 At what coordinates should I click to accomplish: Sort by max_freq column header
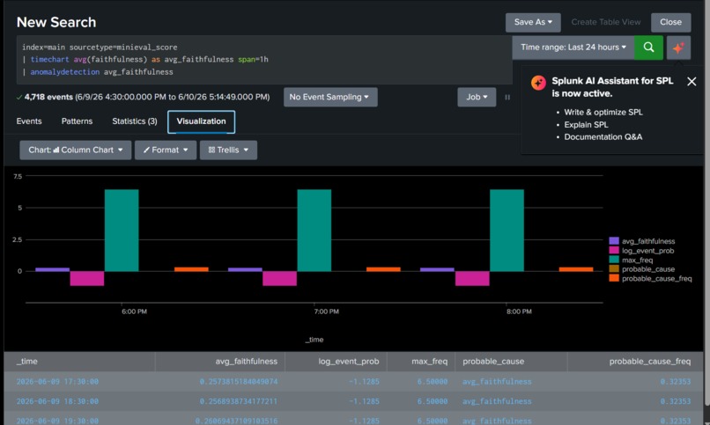tap(421, 362)
